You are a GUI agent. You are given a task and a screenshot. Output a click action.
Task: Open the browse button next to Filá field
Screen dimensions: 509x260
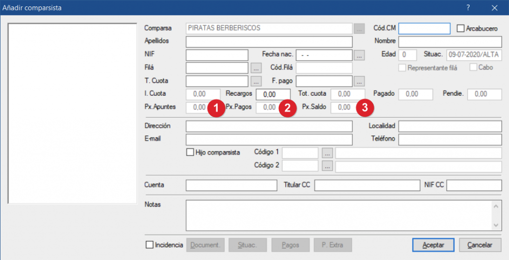tap(256, 68)
